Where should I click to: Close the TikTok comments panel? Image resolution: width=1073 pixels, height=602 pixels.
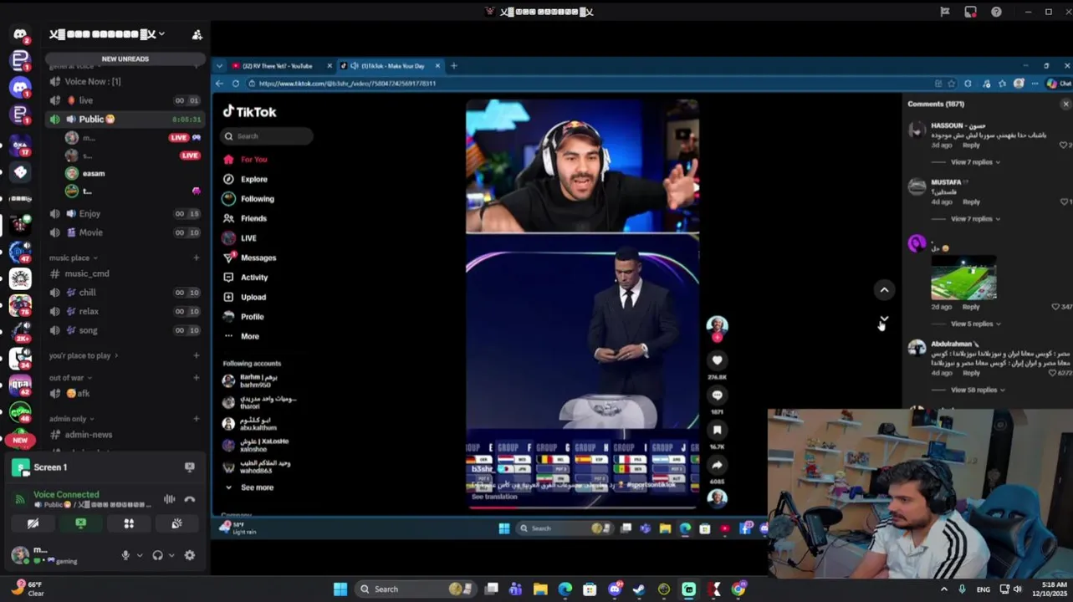(1065, 104)
